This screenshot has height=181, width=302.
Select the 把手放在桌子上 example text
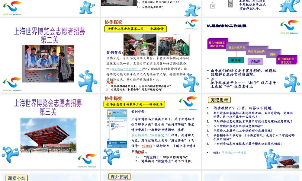(x=243, y=84)
